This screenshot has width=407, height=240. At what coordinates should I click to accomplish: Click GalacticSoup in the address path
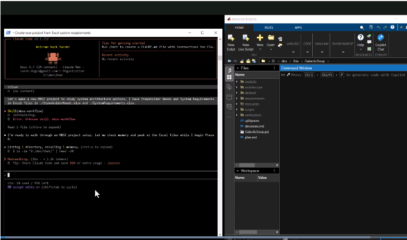pyautogui.click(x=314, y=61)
